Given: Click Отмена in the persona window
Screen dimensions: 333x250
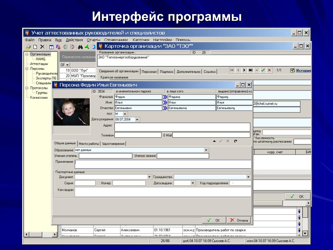Looking at the screenshot, I should (x=239, y=220).
